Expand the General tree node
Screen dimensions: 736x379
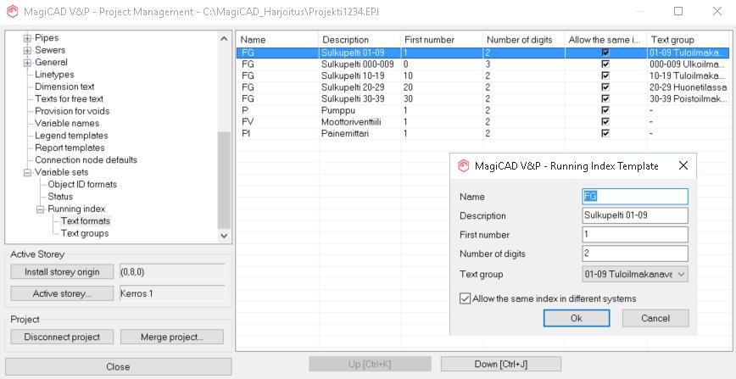[x=27, y=63]
